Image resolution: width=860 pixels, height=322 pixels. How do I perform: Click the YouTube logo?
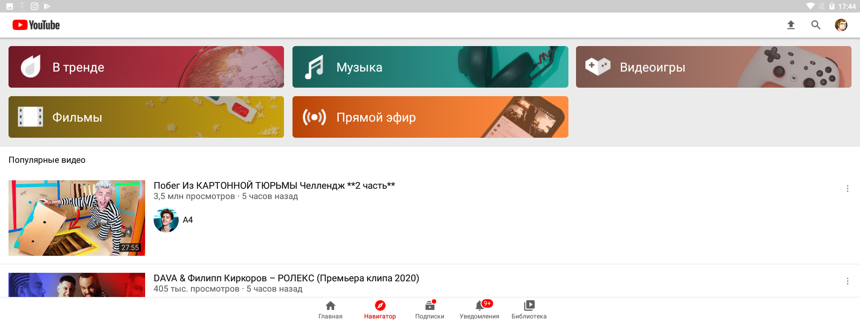(x=36, y=25)
